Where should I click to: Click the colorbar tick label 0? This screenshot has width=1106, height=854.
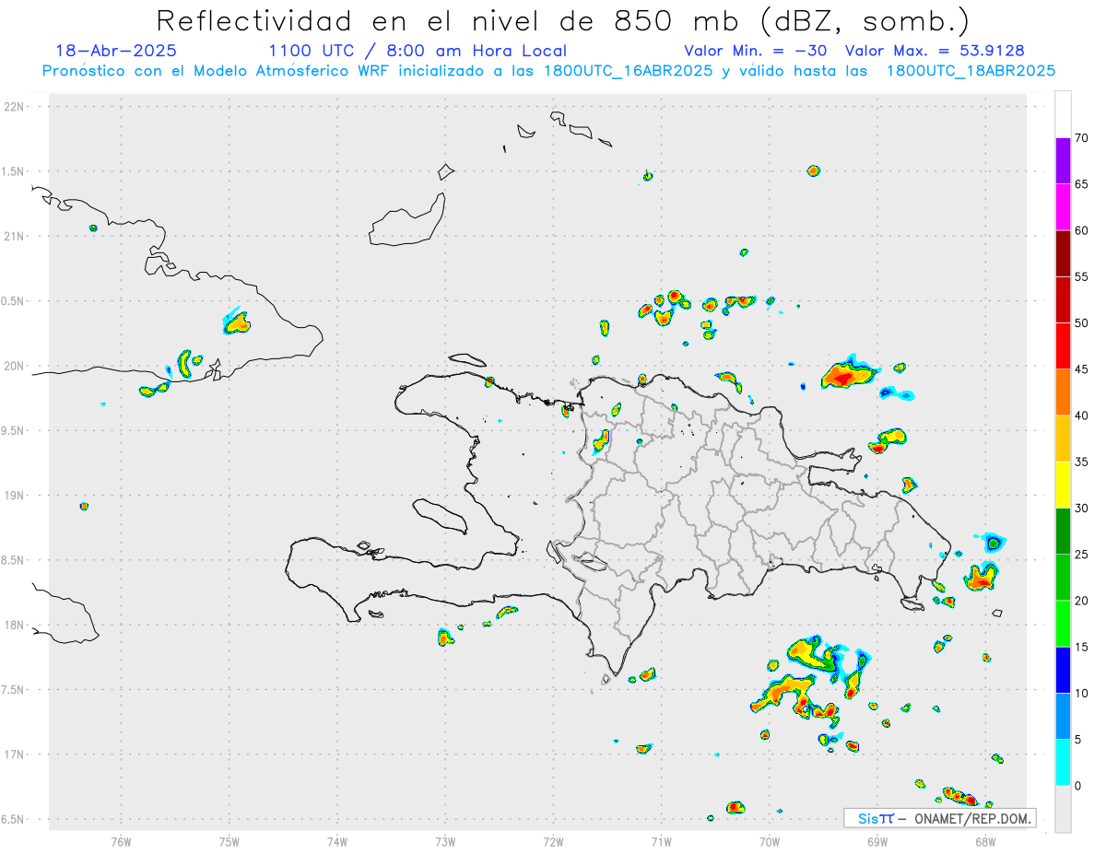(x=1078, y=786)
